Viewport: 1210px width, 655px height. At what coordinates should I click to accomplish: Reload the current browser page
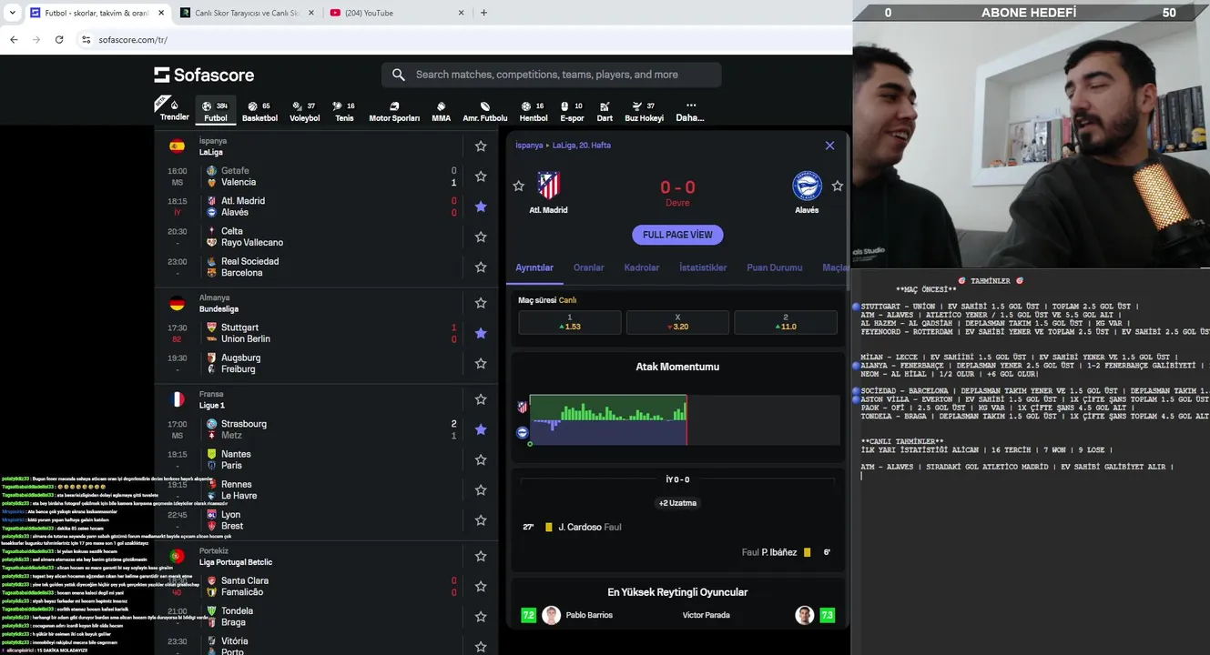coord(59,40)
